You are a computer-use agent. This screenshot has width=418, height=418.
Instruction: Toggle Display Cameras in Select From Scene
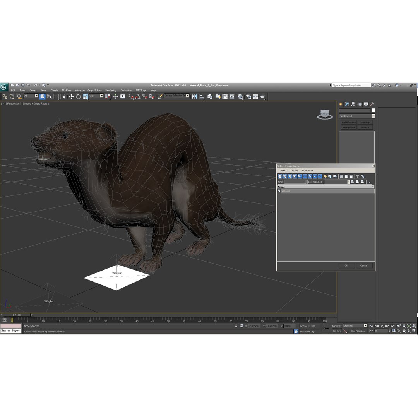click(295, 176)
